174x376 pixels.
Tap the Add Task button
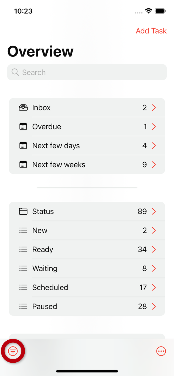pyautogui.click(x=151, y=31)
